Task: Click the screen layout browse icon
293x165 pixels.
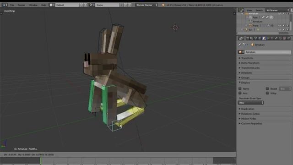Action: [x=52, y=5]
